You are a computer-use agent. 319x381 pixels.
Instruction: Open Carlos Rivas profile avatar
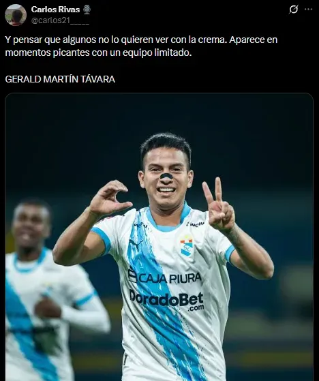(x=16, y=15)
